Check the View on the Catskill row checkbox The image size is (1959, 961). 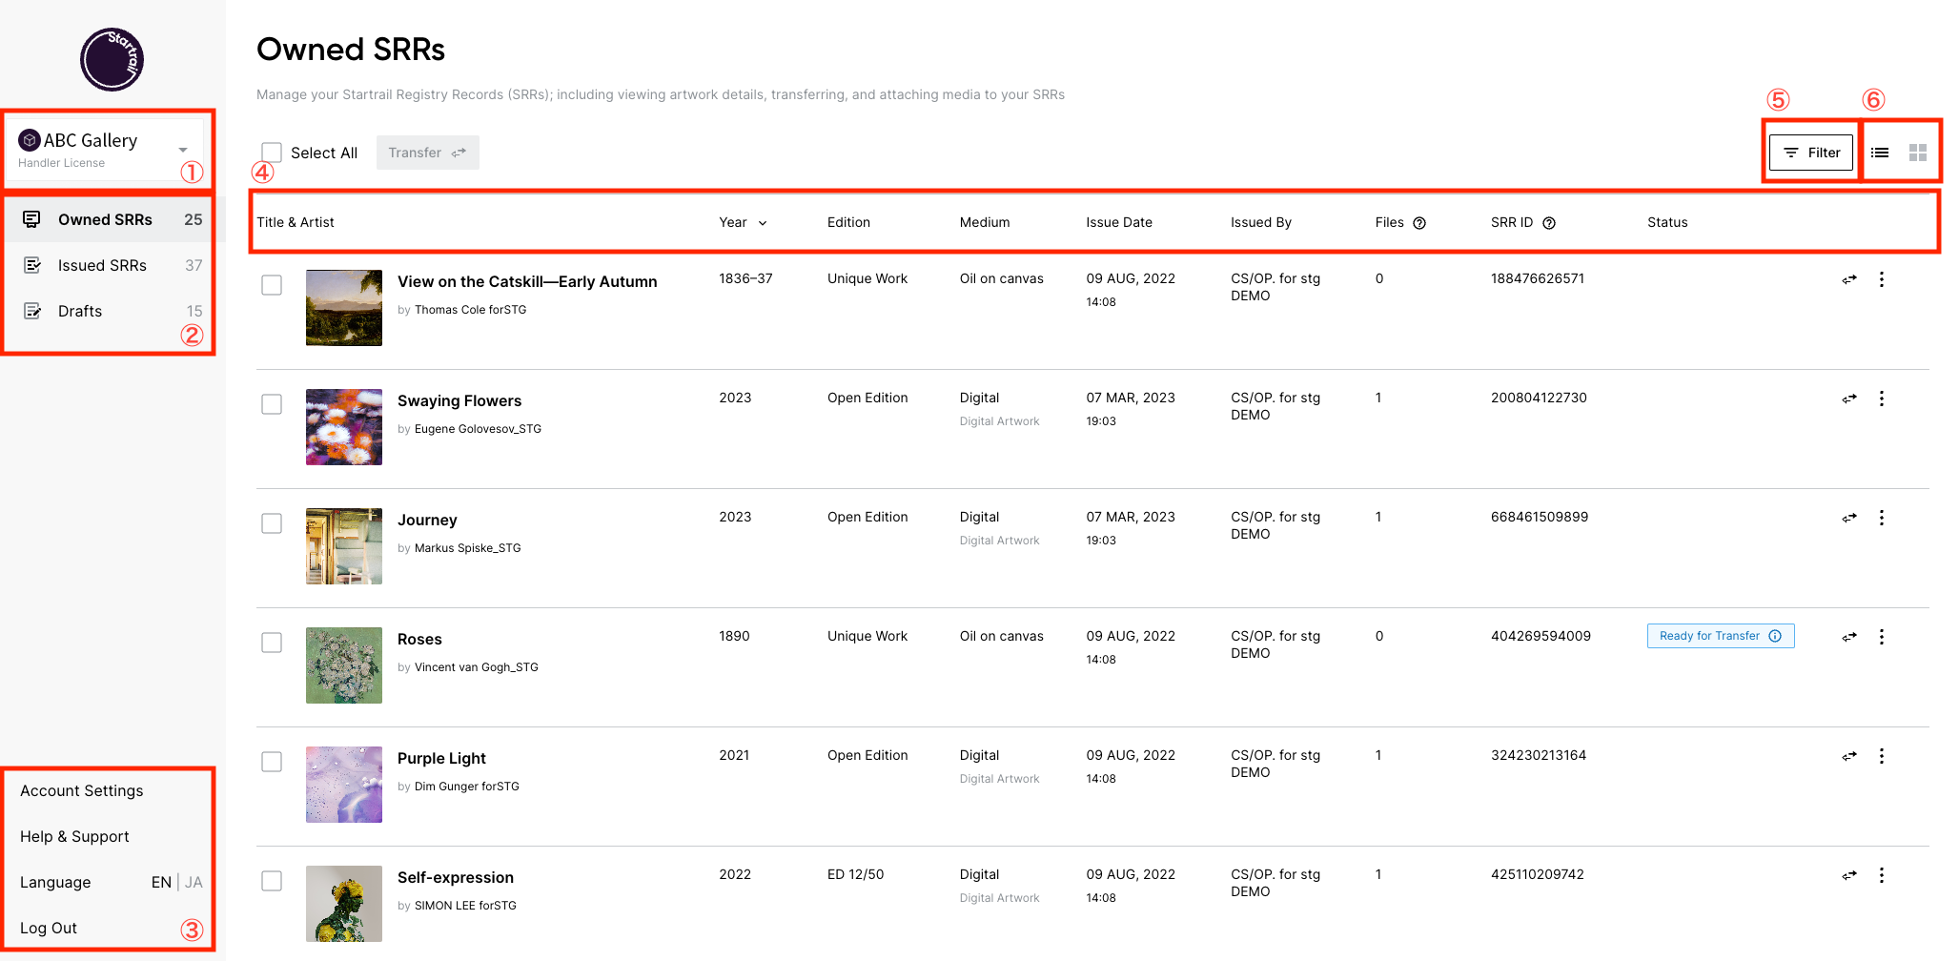coord(272,285)
